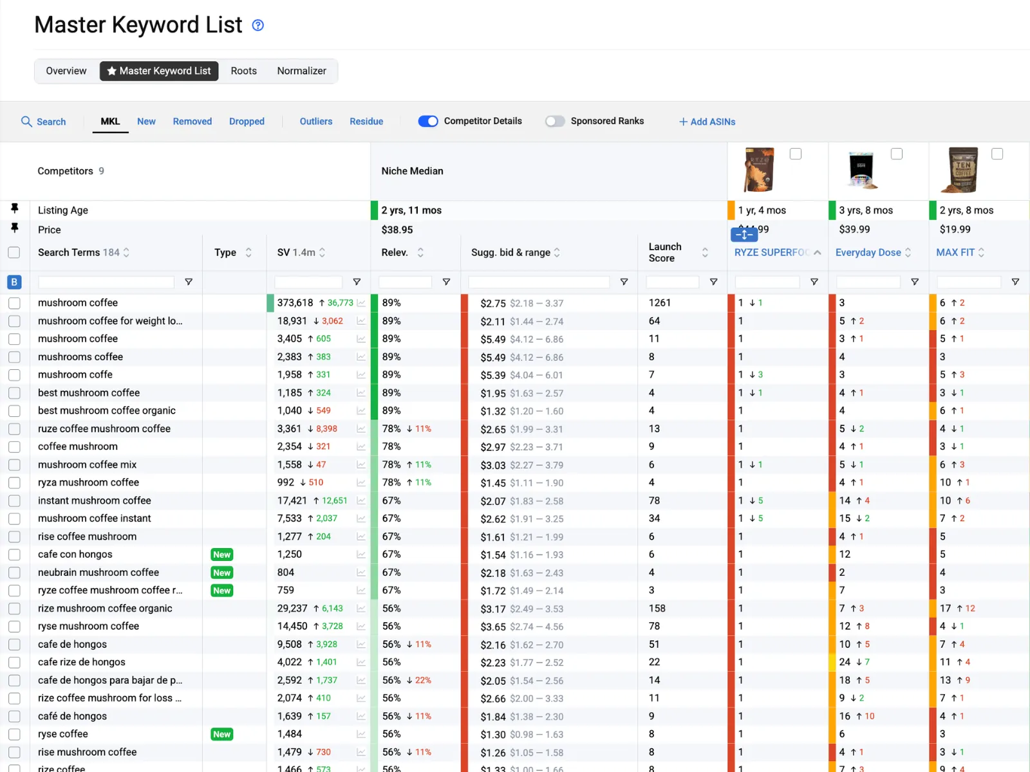Open the Search Terms column filter funnel

coord(189,282)
